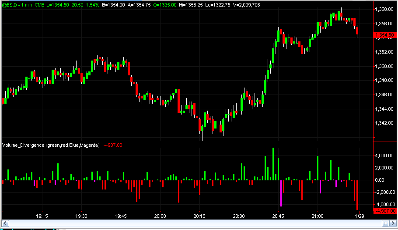Click the 19:45 time axis label
The image size is (398, 230).
[121, 216]
